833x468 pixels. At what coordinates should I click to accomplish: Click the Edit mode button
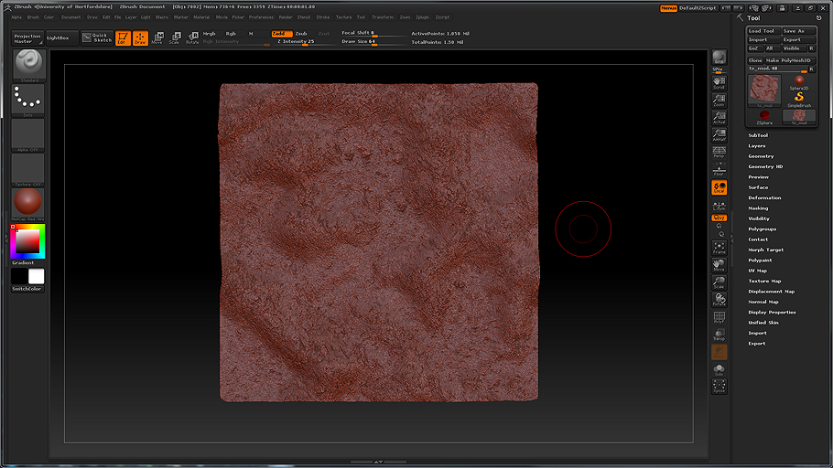pyautogui.click(x=123, y=38)
